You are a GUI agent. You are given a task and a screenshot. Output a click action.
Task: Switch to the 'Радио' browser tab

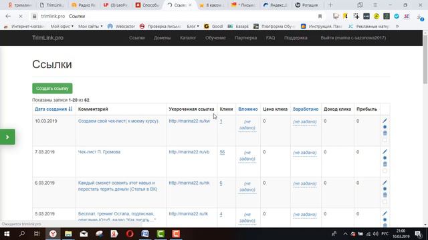(83, 5)
